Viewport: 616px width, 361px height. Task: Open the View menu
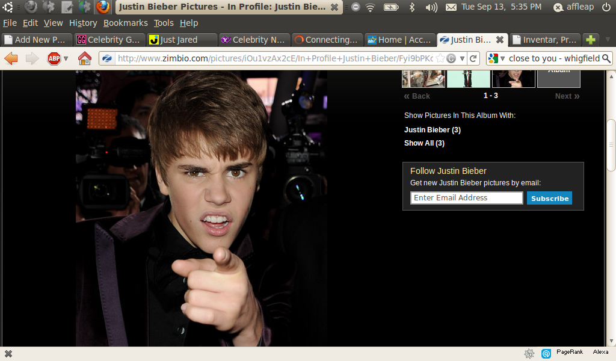53,23
